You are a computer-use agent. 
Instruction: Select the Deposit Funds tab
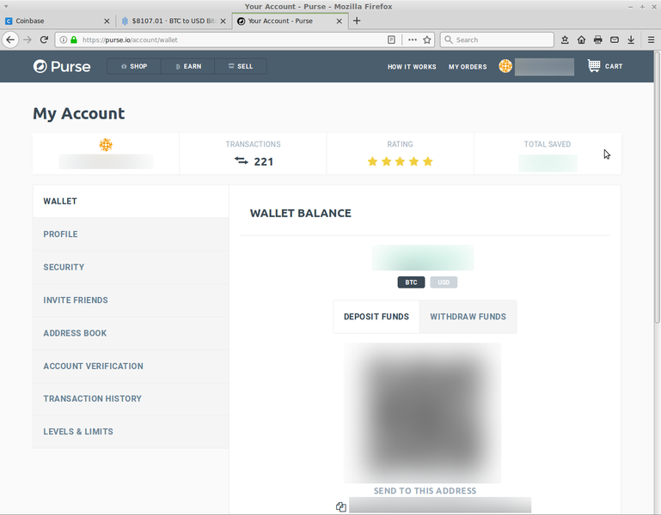tap(376, 317)
